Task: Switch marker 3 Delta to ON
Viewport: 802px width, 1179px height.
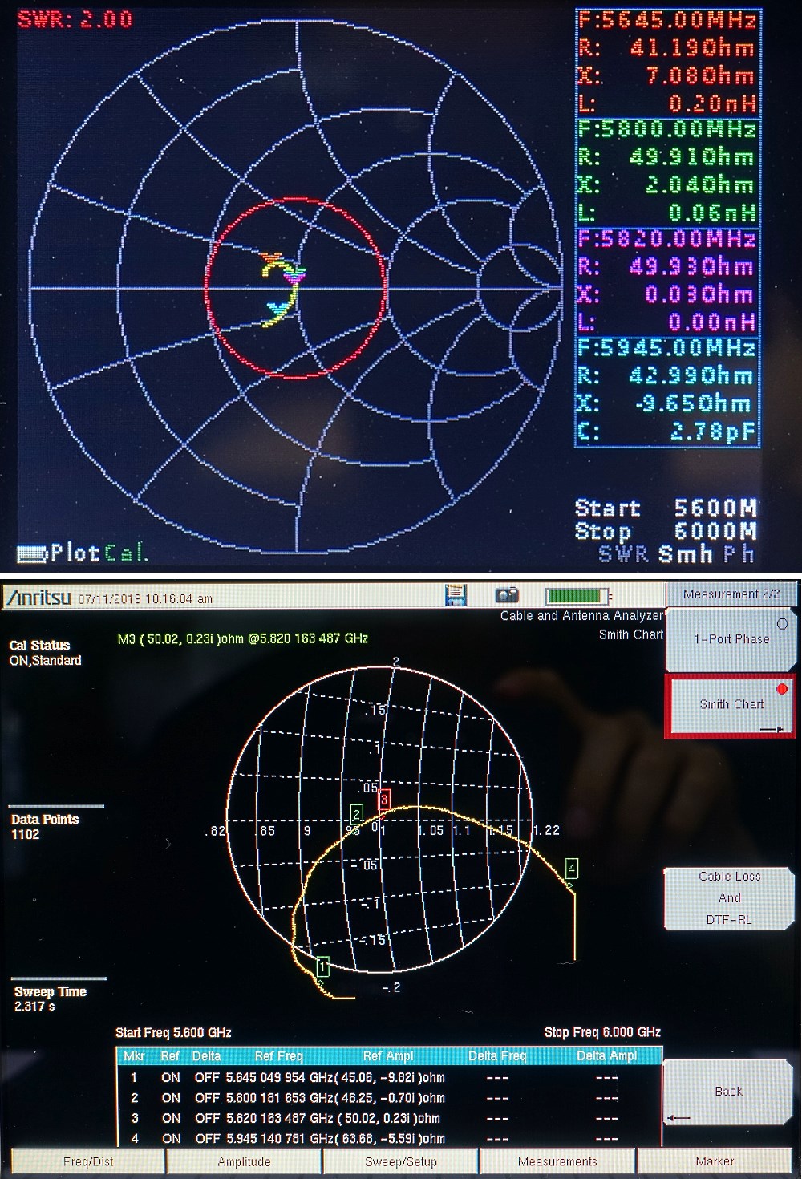Action: (208, 1117)
